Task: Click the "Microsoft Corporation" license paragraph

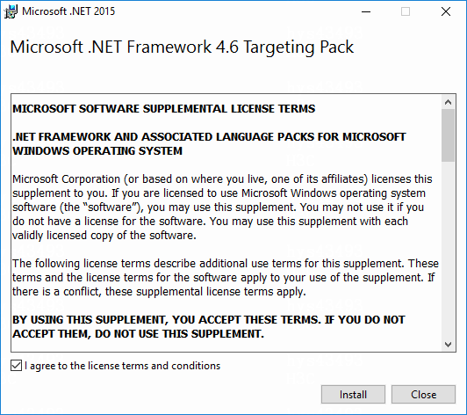Action: (222, 207)
